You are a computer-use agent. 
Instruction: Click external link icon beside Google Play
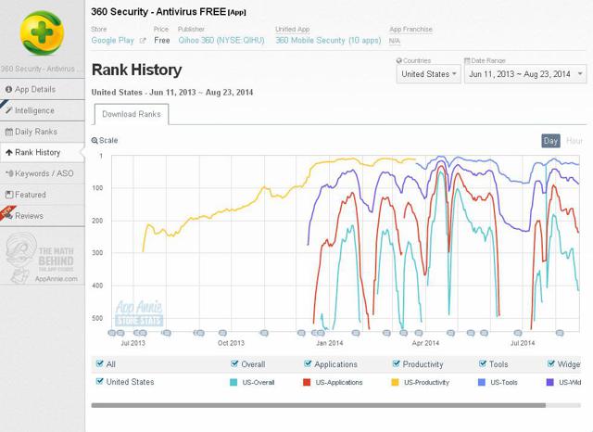click(x=142, y=41)
